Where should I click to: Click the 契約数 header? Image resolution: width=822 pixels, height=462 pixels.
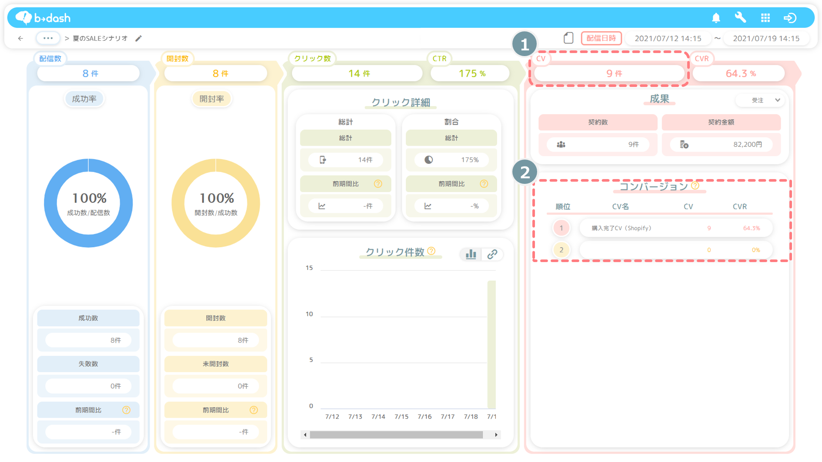point(598,122)
